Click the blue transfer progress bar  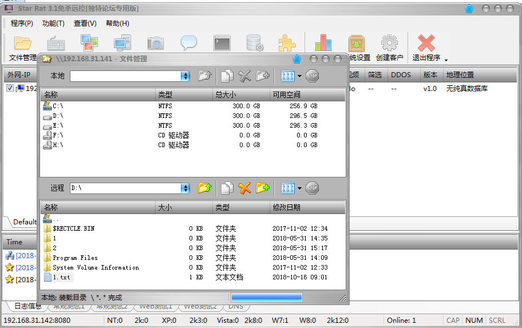tap(267, 297)
